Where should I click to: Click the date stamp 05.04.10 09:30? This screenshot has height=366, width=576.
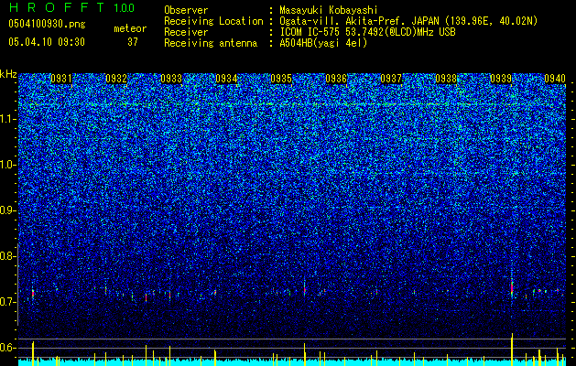coord(47,42)
